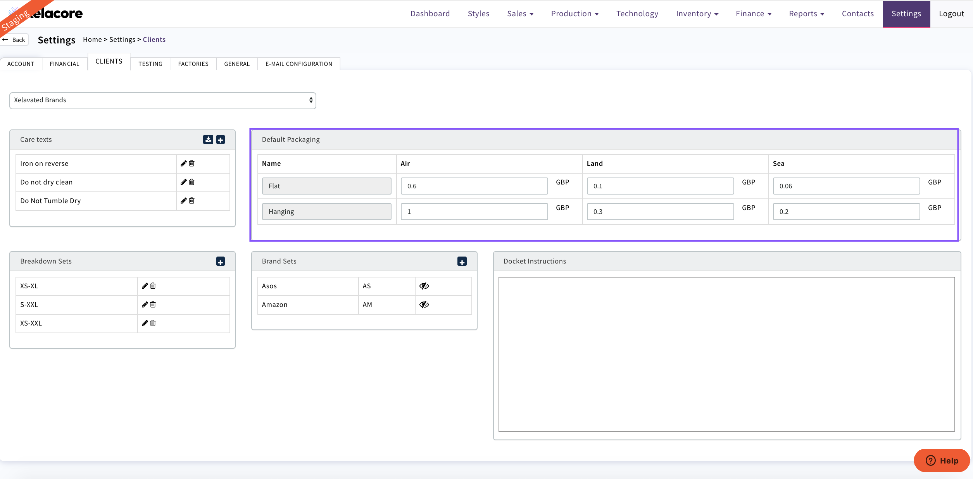973x479 pixels.
Task: Toggle visibility of Asos brand
Action: coord(424,286)
